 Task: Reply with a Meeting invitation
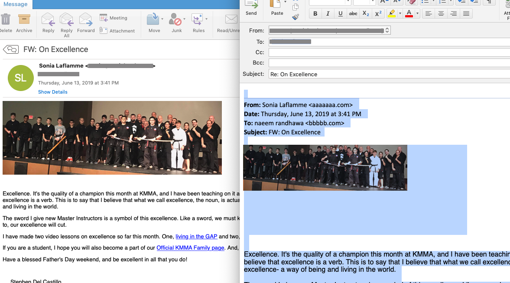pyautogui.click(x=113, y=18)
